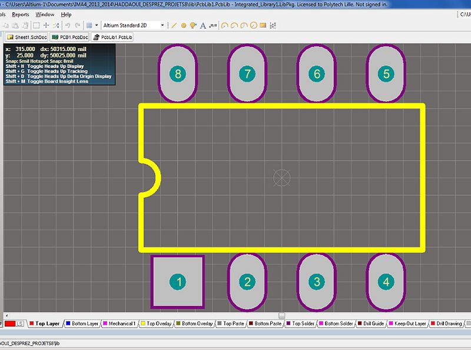Click the red current layer color swatch
The height and width of the screenshot is (350, 471).
(10, 324)
